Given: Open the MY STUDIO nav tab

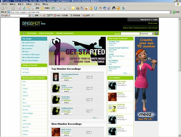Looking at the screenshot, I should (31, 33).
